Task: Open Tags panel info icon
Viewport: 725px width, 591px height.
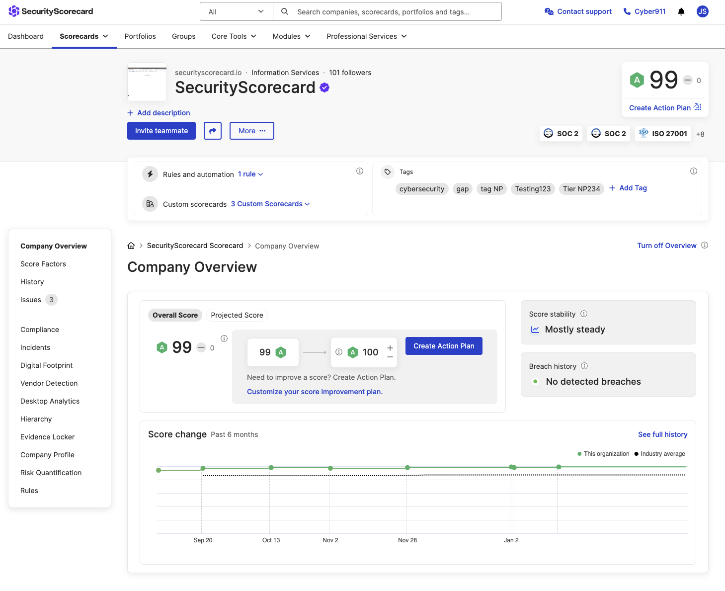Action: coord(694,171)
